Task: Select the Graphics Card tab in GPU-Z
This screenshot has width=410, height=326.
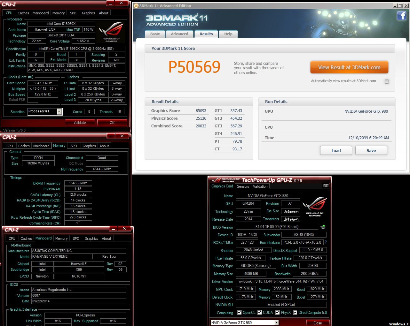Action: pos(222,186)
